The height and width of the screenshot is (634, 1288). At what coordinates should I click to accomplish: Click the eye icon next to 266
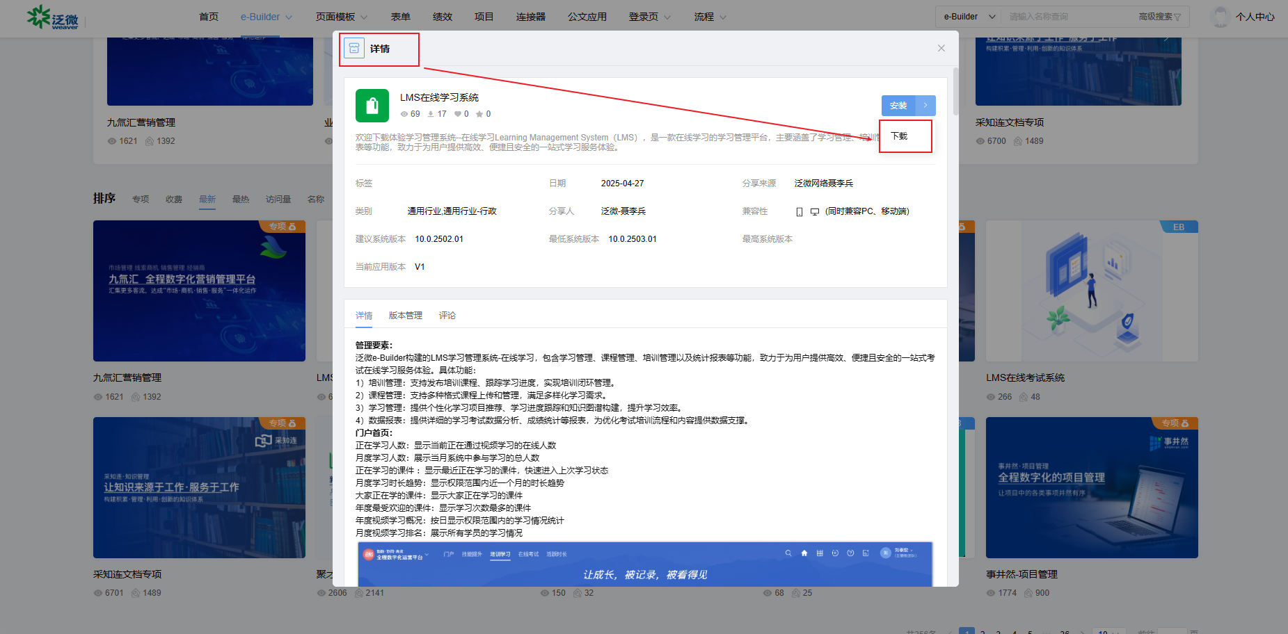click(x=991, y=397)
